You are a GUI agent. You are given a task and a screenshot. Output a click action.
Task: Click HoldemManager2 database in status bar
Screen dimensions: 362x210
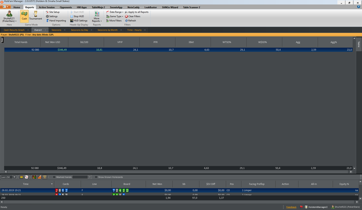pyautogui.click(x=316, y=207)
